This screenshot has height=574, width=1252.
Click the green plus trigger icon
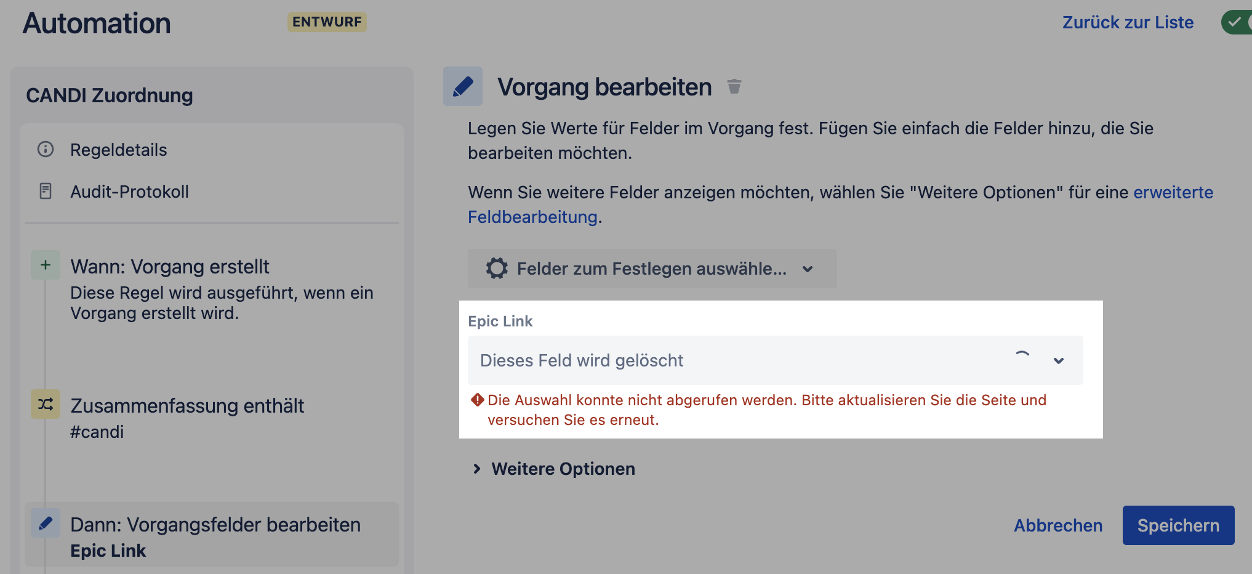click(46, 265)
